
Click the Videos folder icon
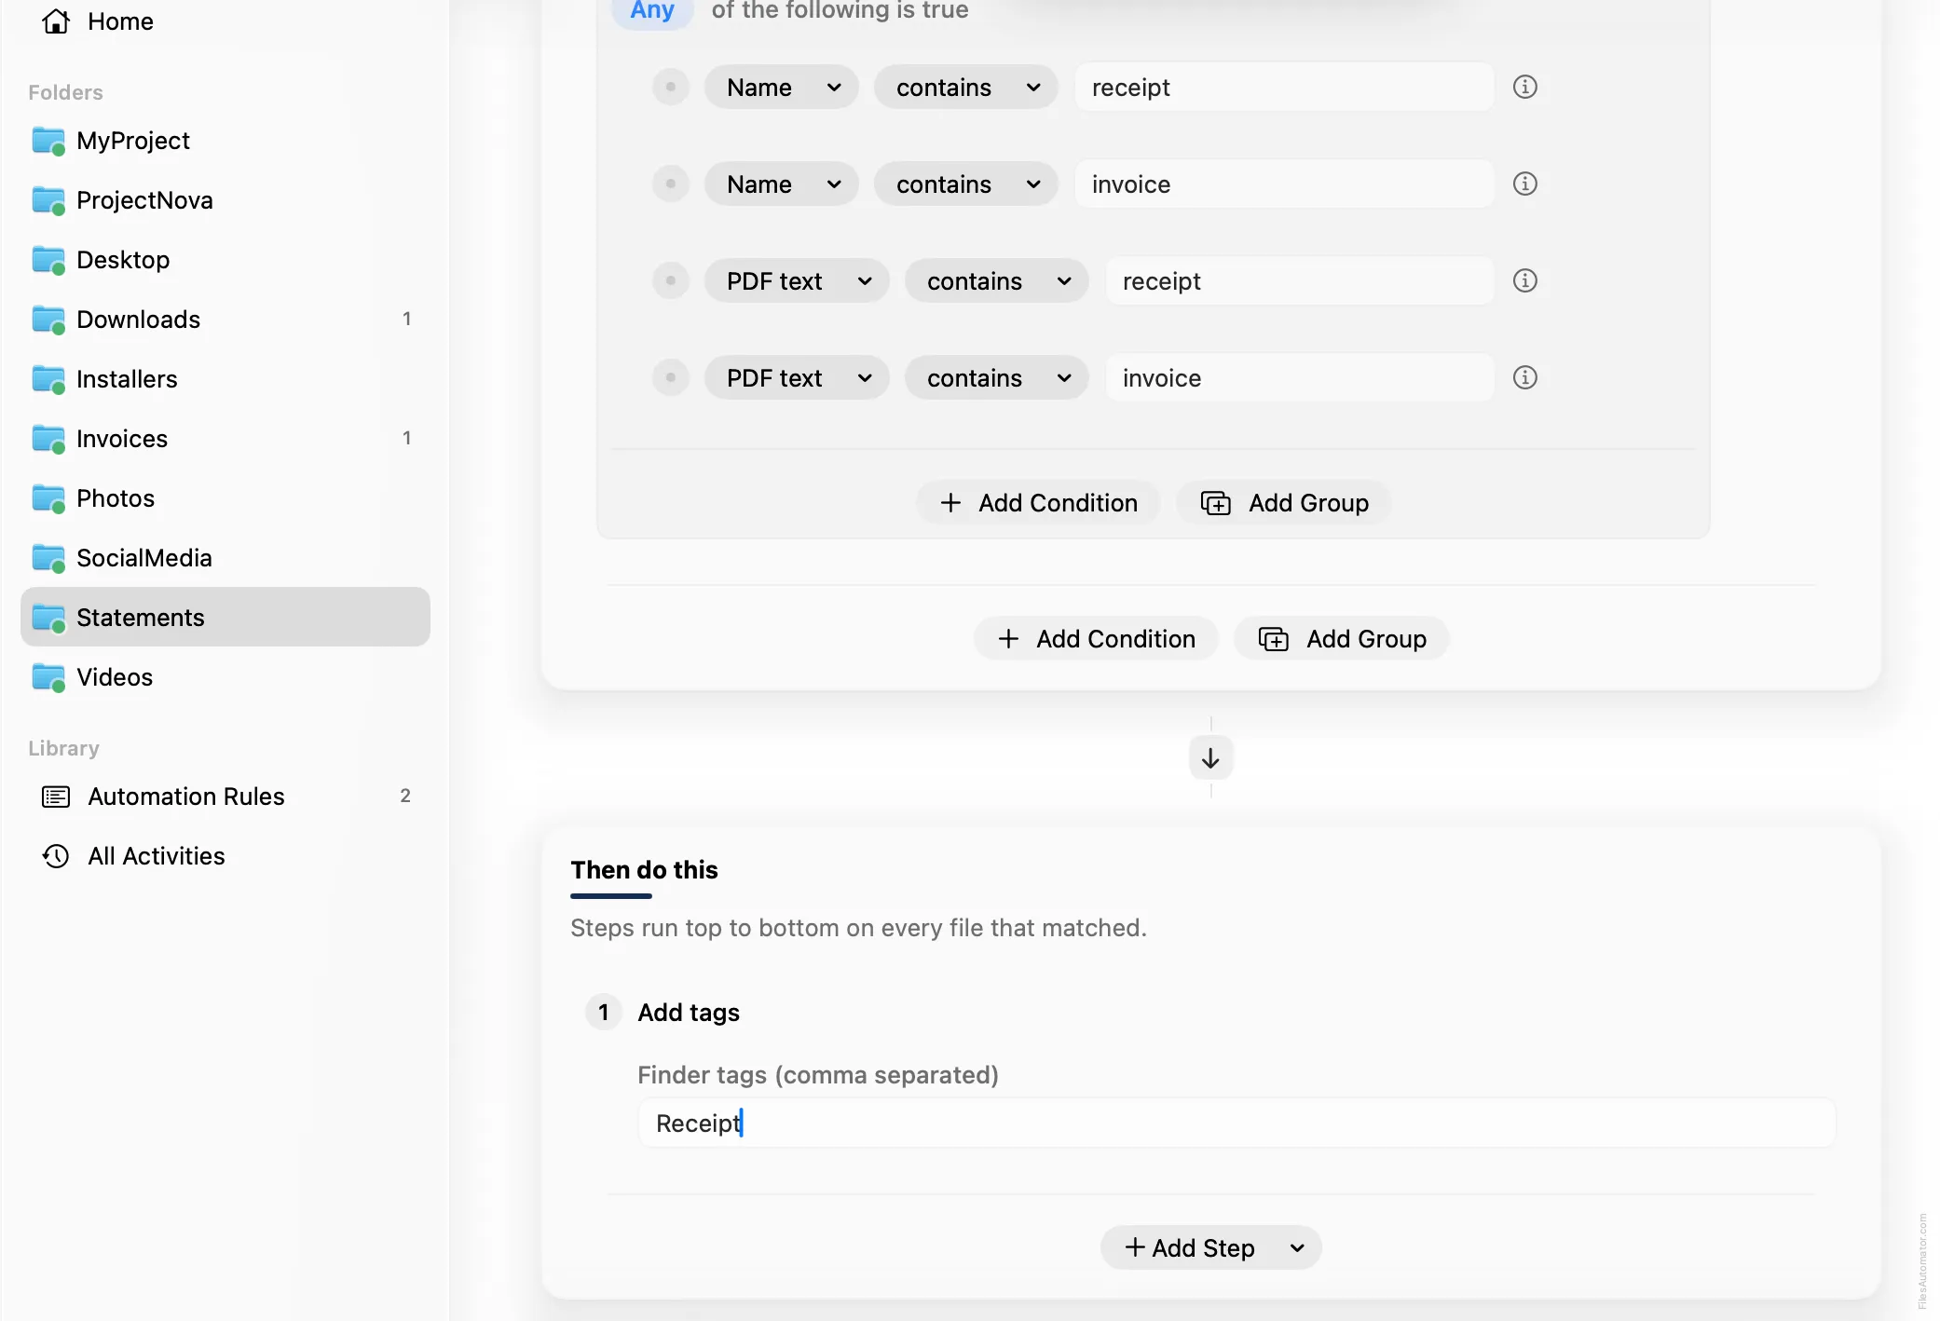click(48, 678)
